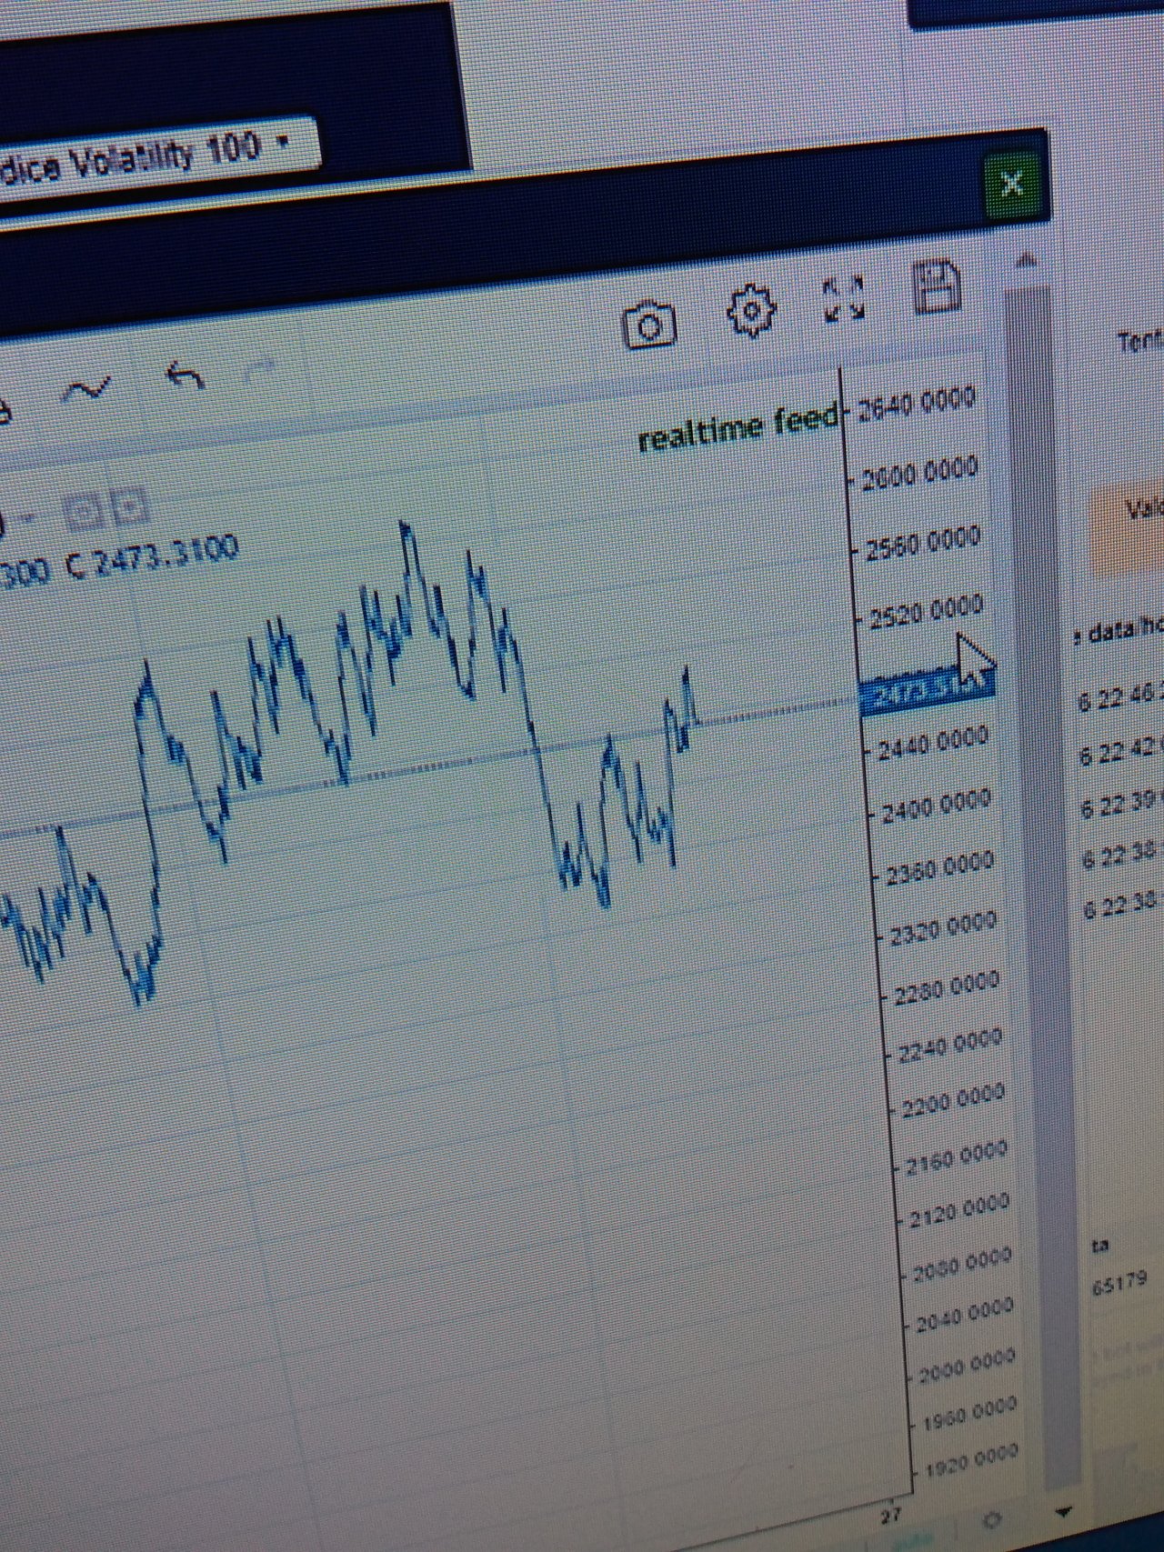The width and height of the screenshot is (1164, 1552).
Task: Toggle fullscreen mode for the chart
Action: (x=844, y=300)
